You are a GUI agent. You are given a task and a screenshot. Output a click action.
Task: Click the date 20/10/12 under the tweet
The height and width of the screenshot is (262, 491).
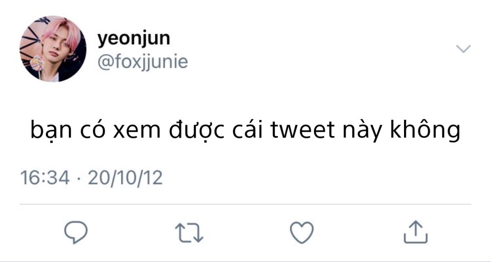(125, 178)
